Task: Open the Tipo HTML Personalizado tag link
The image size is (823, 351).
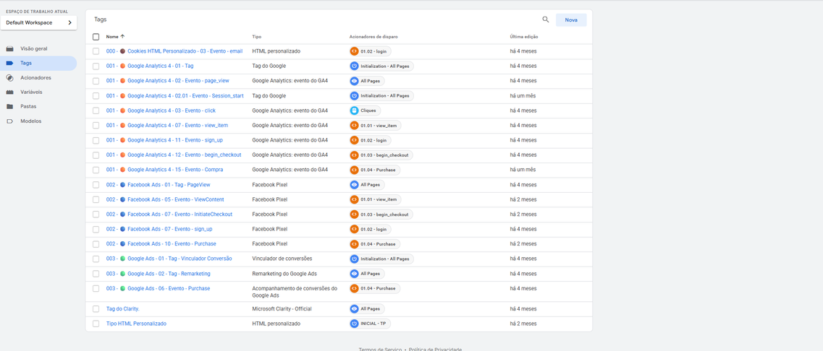Action: (x=136, y=324)
